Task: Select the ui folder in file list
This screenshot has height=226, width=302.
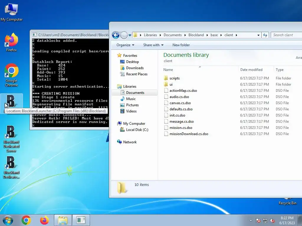Action: (171, 84)
